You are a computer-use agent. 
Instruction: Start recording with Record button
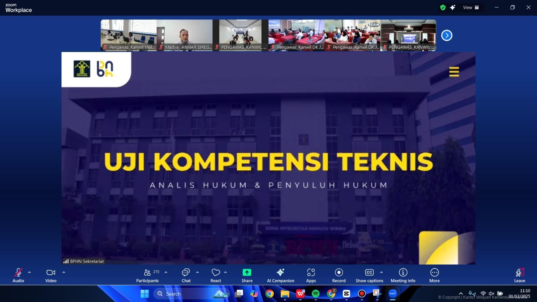click(x=339, y=275)
